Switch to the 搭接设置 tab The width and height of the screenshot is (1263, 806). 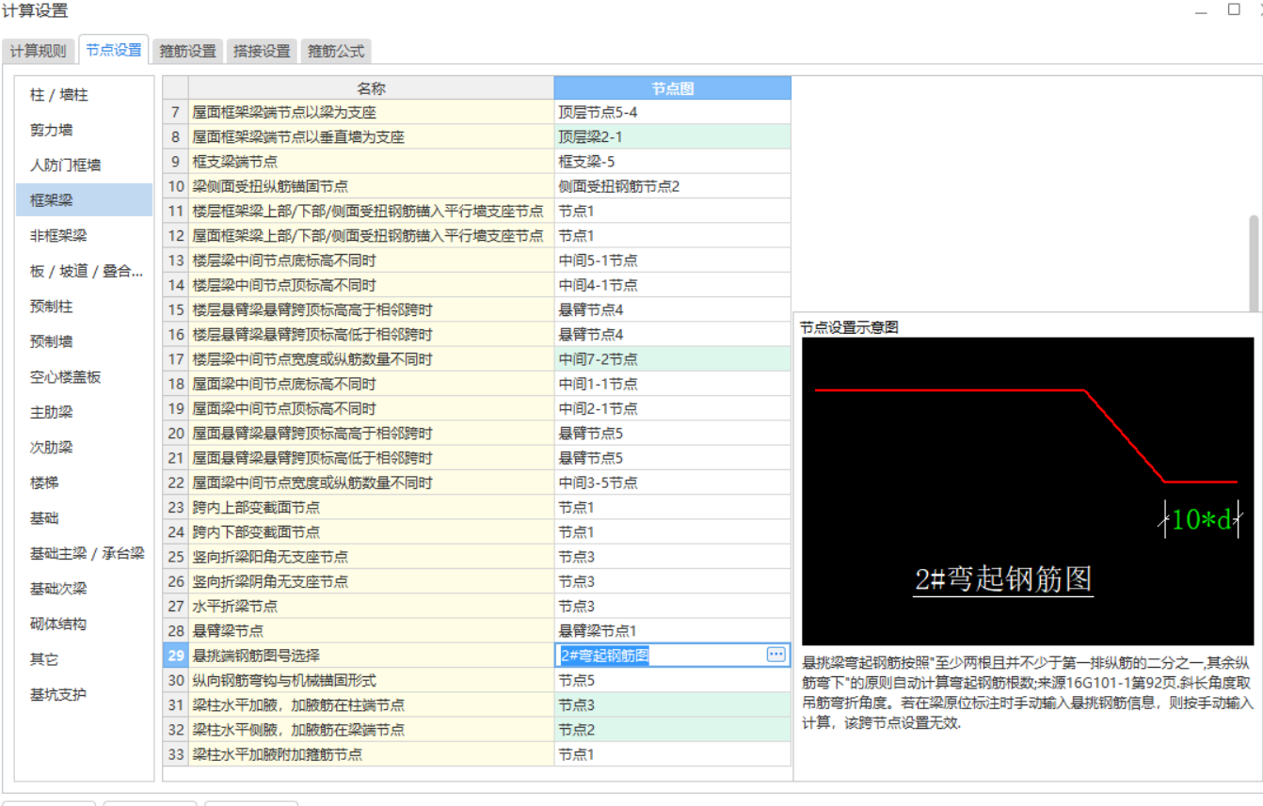tap(262, 51)
